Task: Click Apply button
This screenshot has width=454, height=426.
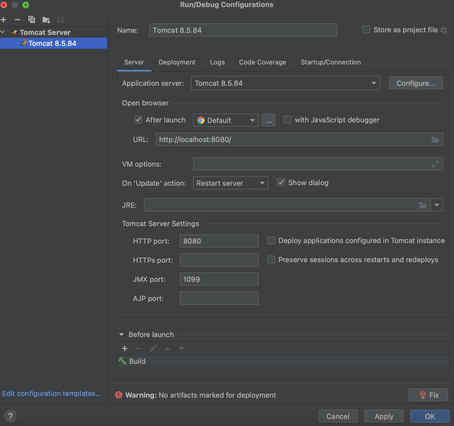Action: 384,416
